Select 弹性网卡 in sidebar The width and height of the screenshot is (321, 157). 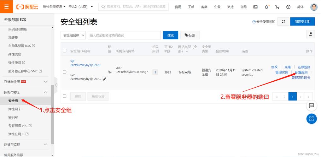[15, 109]
